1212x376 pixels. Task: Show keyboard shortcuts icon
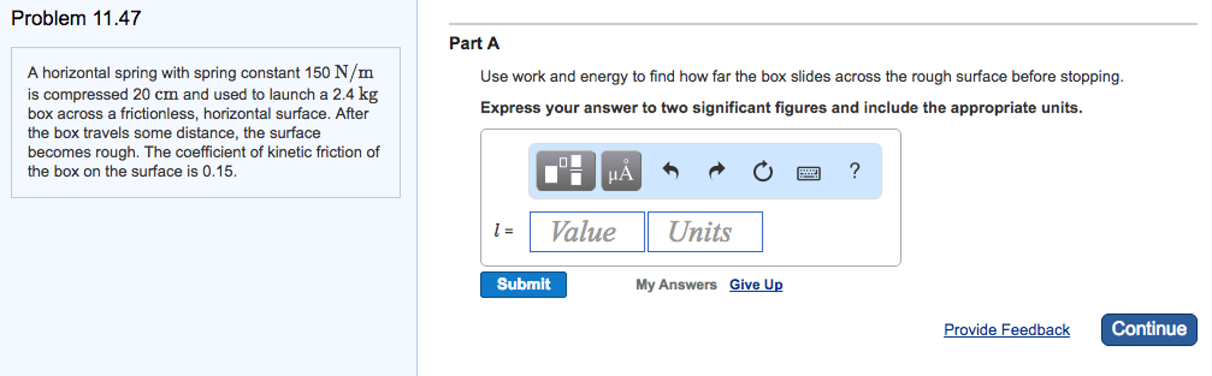point(808,173)
